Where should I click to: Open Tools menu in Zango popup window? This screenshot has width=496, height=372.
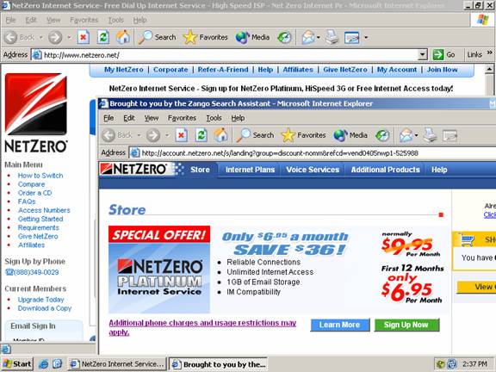pos(214,118)
